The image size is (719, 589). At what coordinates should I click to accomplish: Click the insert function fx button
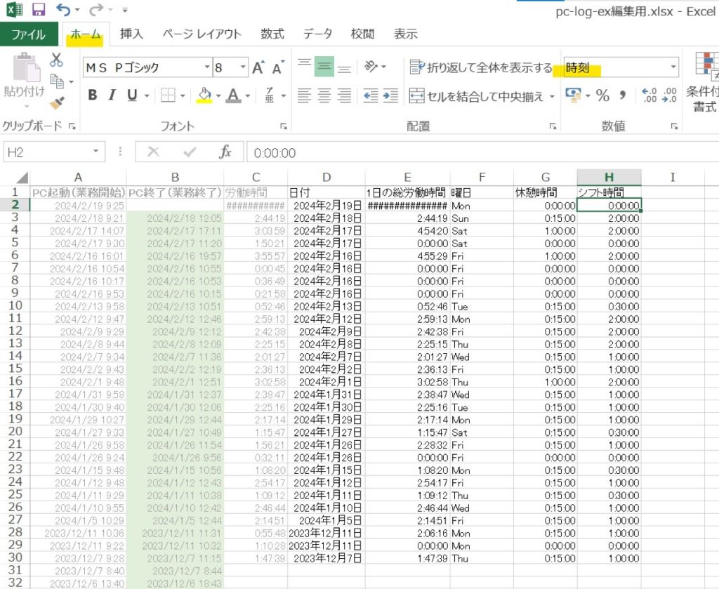[x=225, y=152]
